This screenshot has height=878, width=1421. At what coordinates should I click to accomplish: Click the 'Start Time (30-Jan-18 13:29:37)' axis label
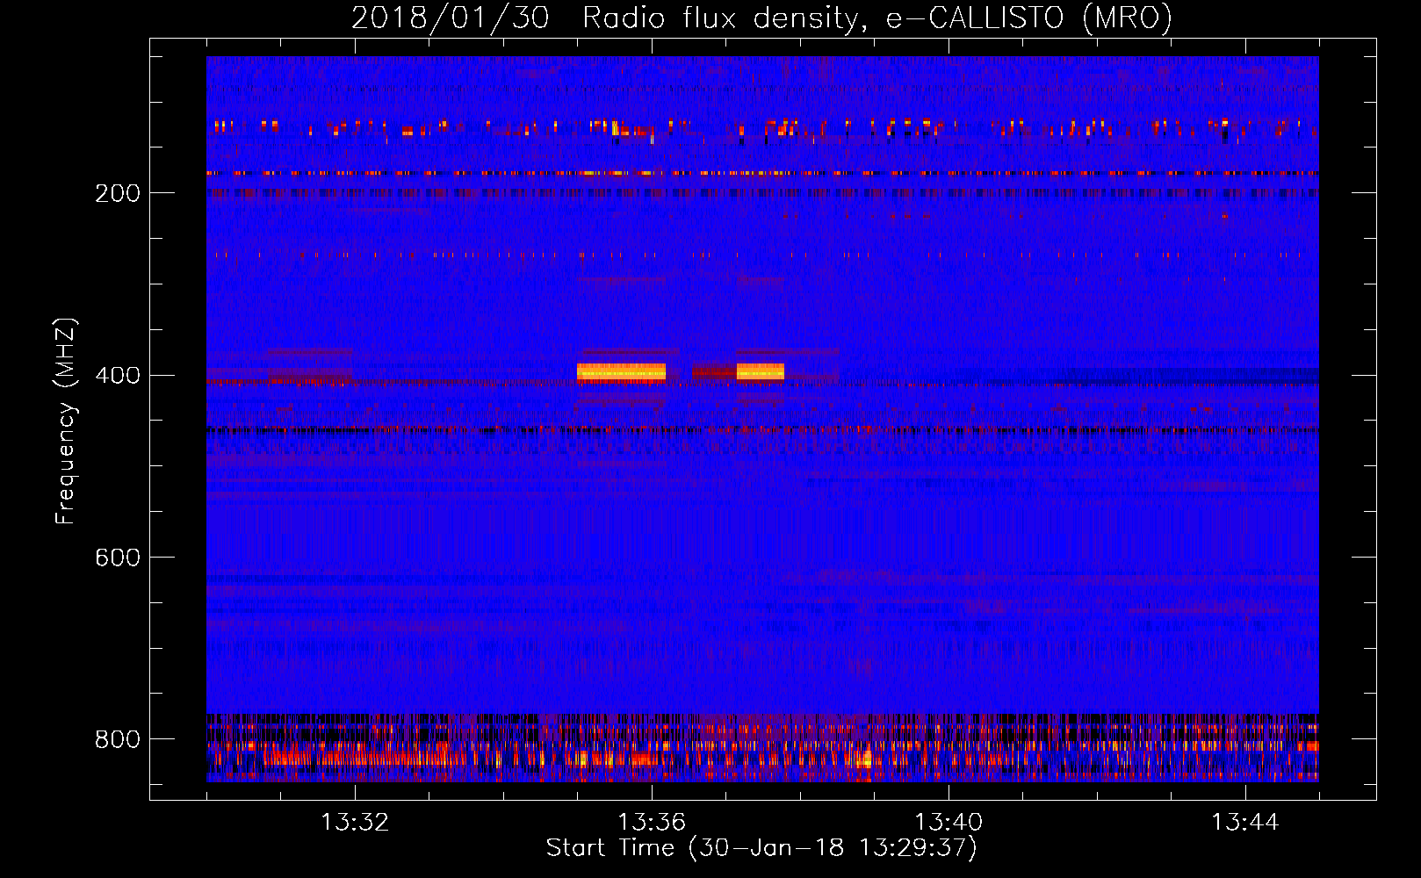[761, 848]
